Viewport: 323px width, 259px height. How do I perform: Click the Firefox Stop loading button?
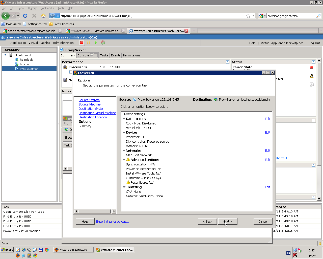pyautogui.click(x=34, y=16)
